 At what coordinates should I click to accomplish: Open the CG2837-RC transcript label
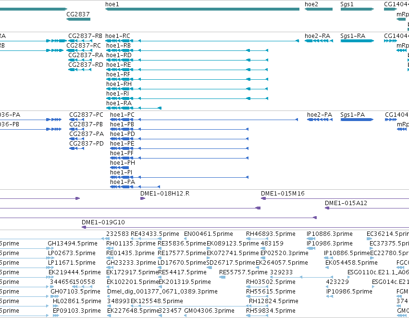[x=84, y=45]
